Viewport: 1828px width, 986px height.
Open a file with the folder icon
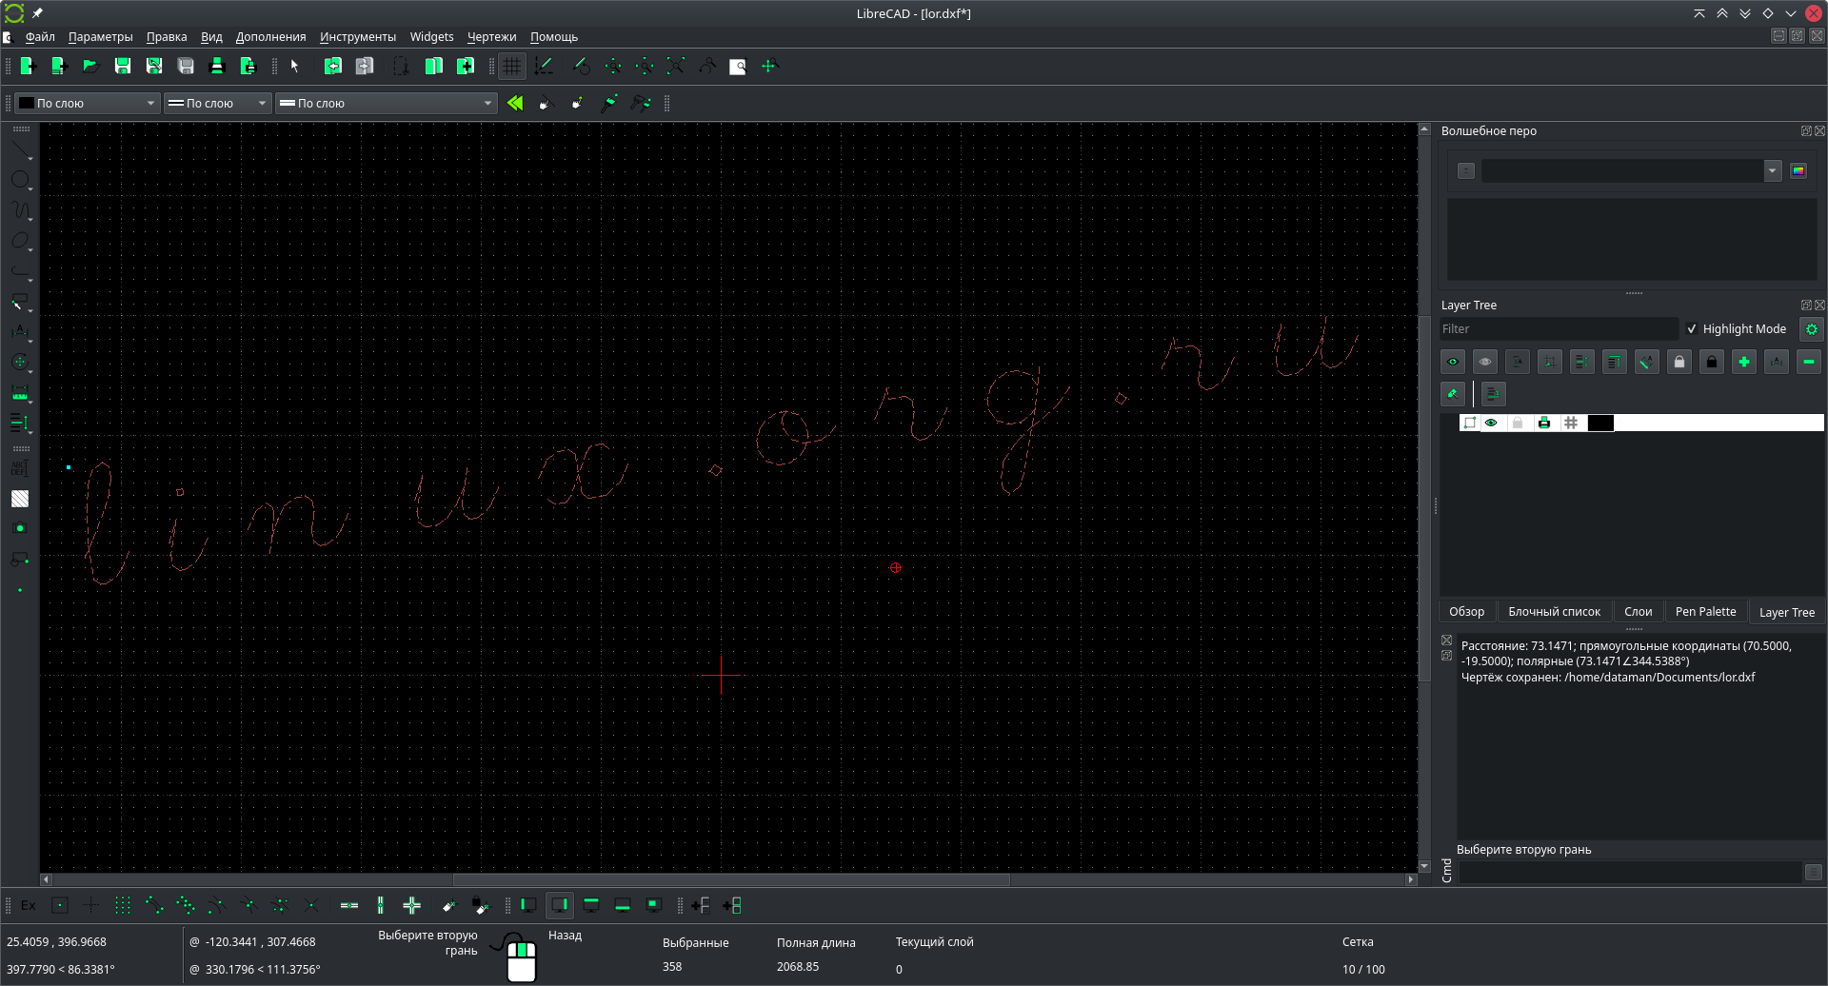tap(90, 66)
